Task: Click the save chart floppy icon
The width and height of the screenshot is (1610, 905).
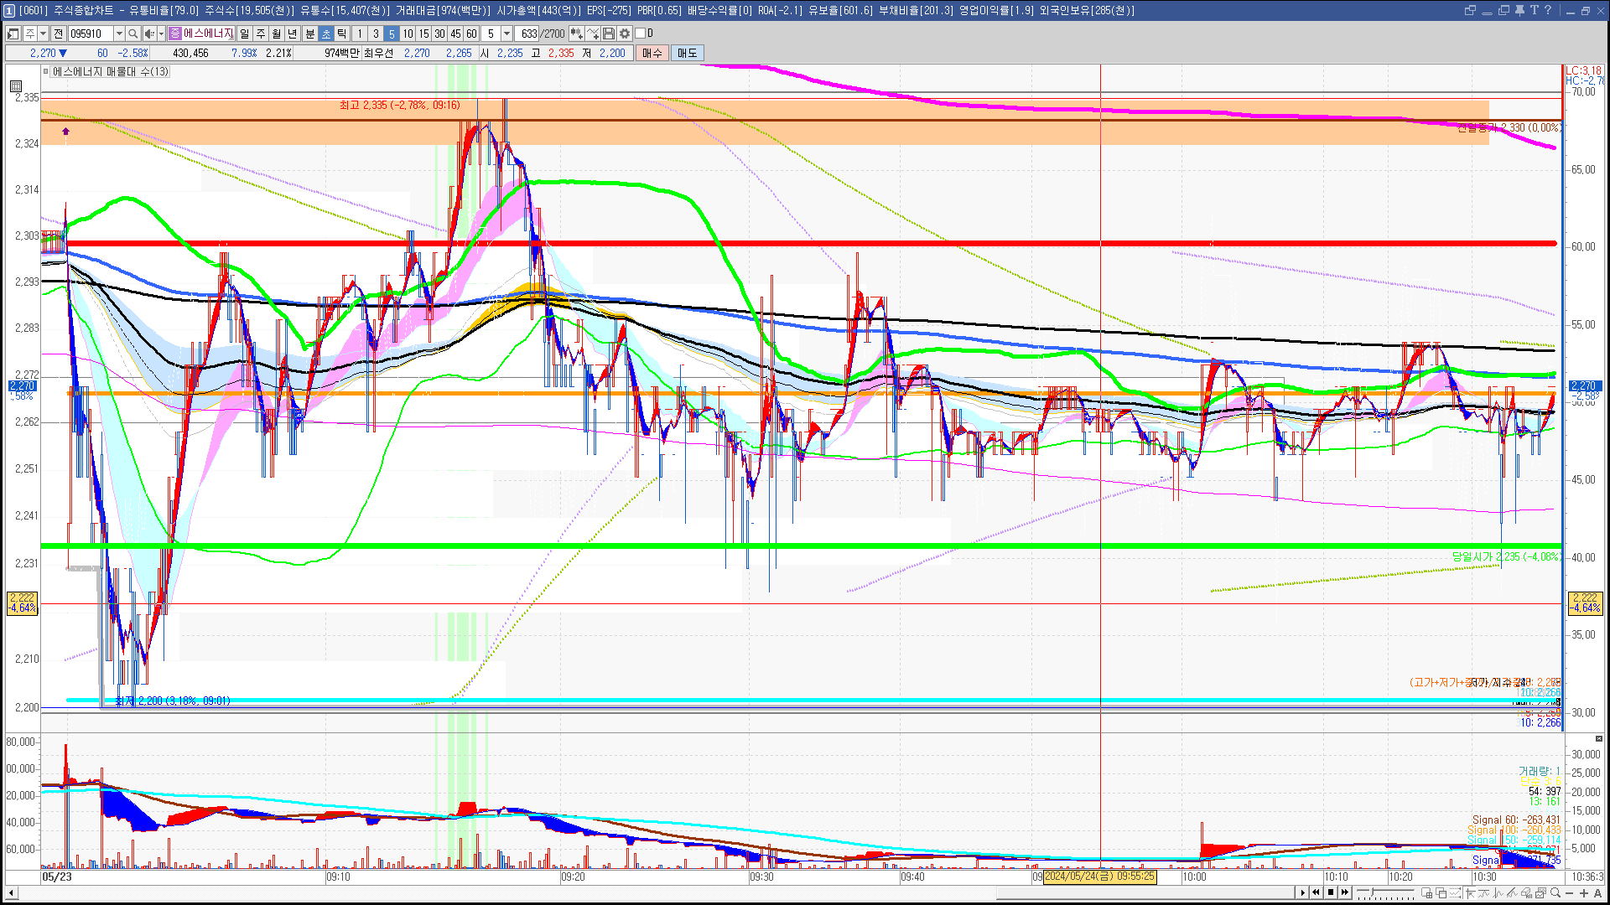Action: pyautogui.click(x=610, y=34)
